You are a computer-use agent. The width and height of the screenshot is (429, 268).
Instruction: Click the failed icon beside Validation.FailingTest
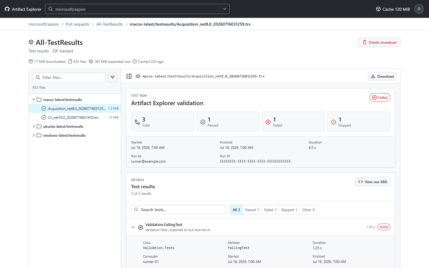[141, 227]
